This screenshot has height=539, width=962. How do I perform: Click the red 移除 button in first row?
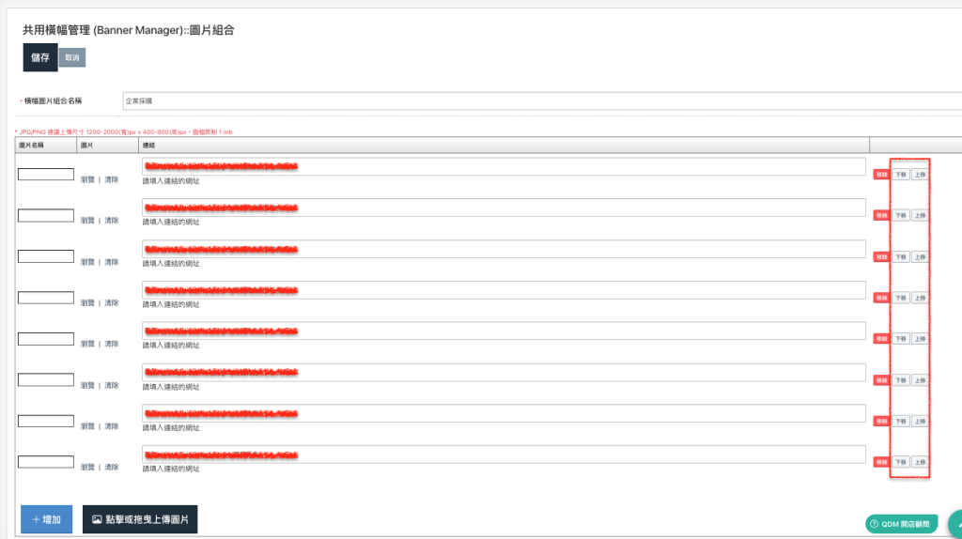pyautogui.click(x=881, y=175)
